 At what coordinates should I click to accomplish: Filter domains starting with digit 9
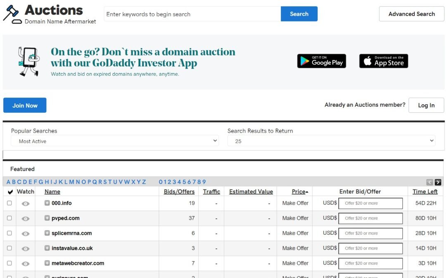204,182
